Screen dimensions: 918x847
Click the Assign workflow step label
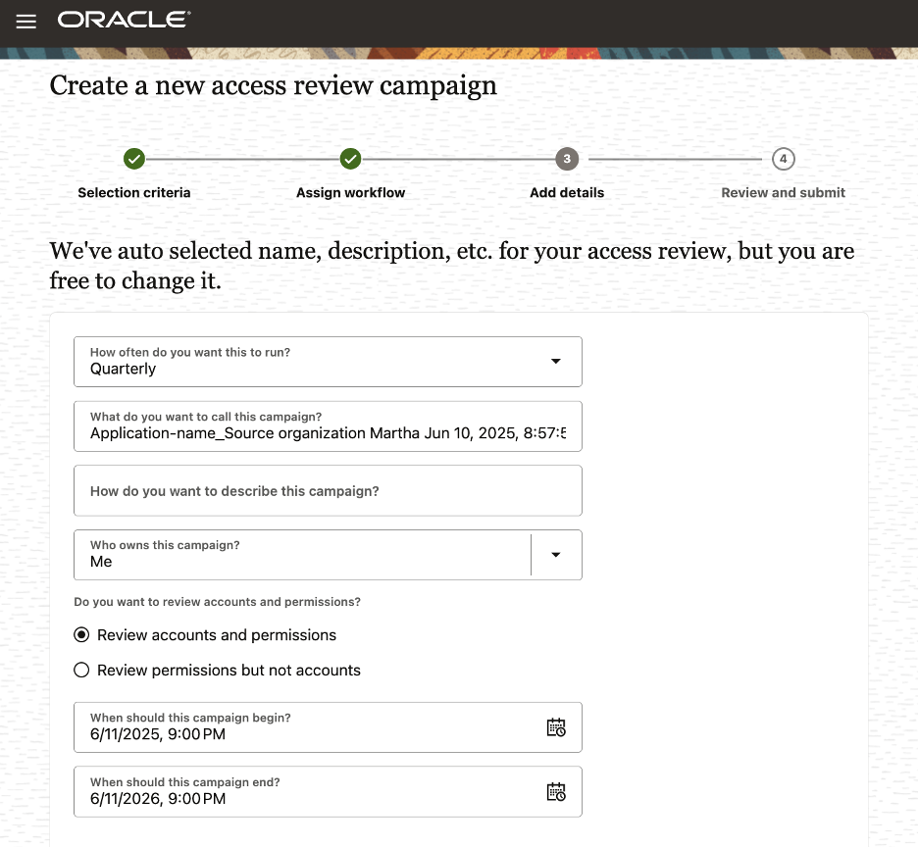point(351,192)
